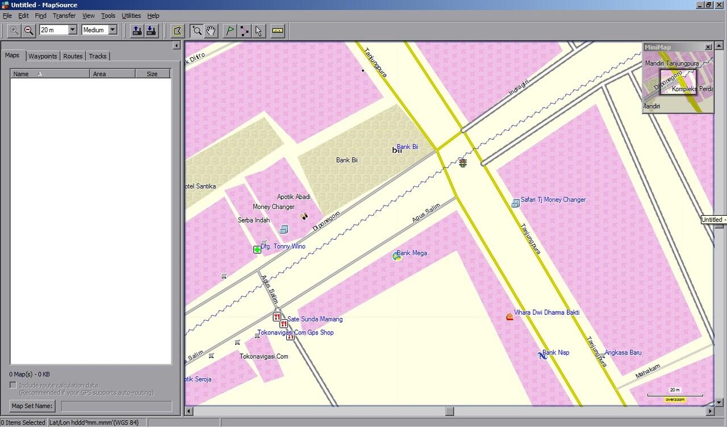Switch to the Maps tab
The image size is (727, 427).
pos(12,56)
